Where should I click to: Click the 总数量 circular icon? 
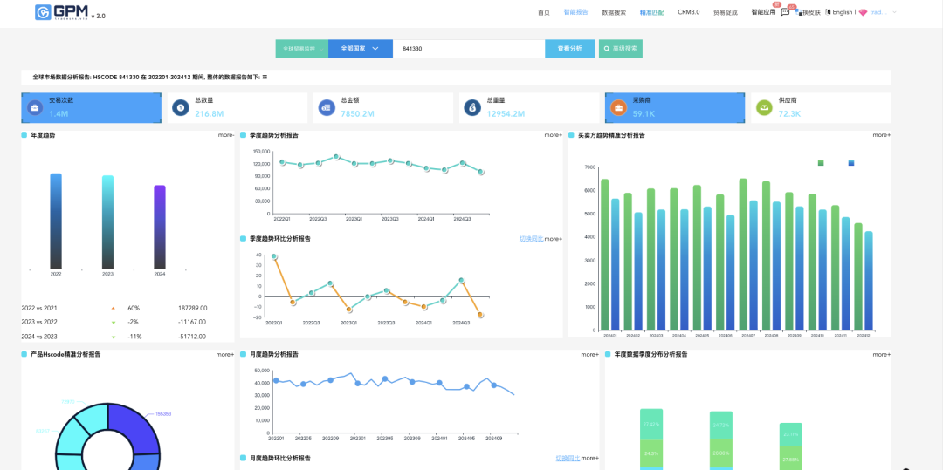click(181, 108)
